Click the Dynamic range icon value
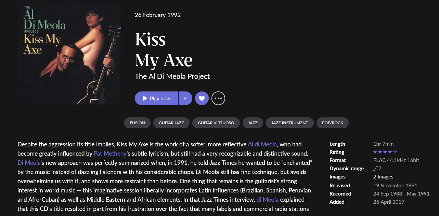The image size is (439, 216). tap(377, 169)
